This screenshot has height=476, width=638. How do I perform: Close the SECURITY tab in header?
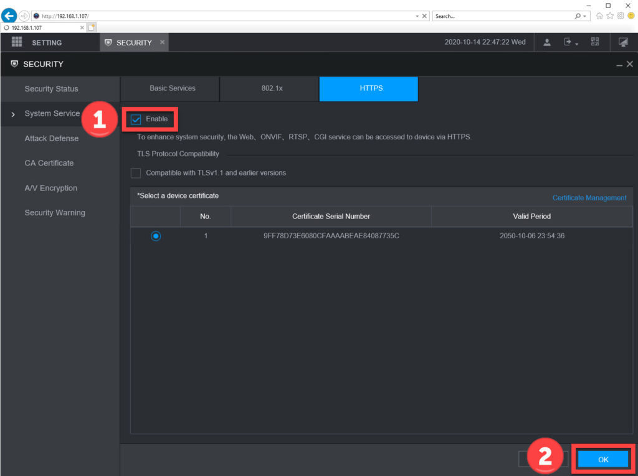[162, 42]
